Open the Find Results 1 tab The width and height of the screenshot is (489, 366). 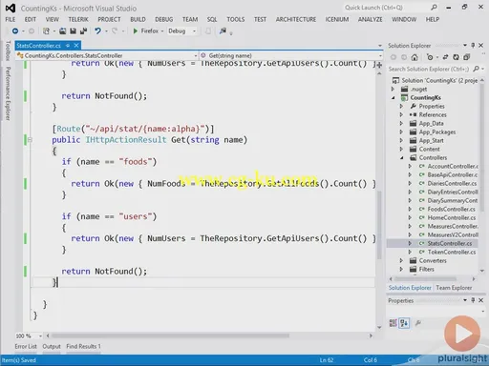click(x=83, y=346)
